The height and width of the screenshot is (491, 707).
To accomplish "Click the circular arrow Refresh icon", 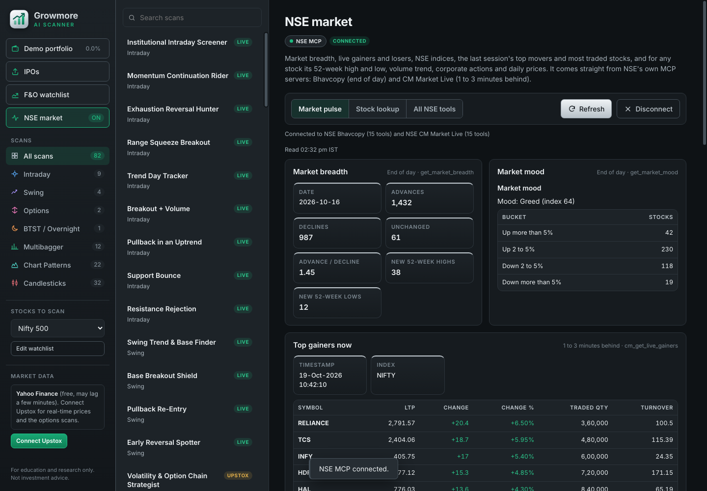I will click(572, 109).
